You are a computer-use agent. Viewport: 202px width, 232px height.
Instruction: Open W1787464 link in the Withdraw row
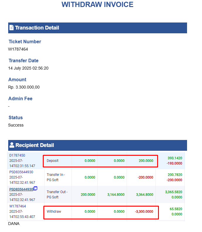coord(18,206)
